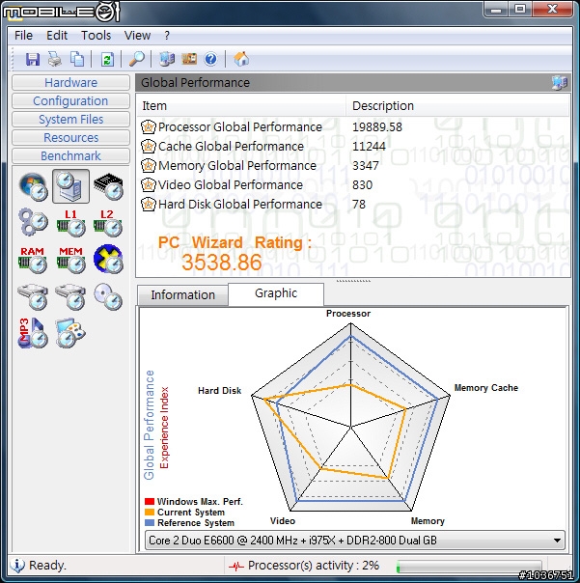Click the processor activity progress bar

tap(469, 567)
